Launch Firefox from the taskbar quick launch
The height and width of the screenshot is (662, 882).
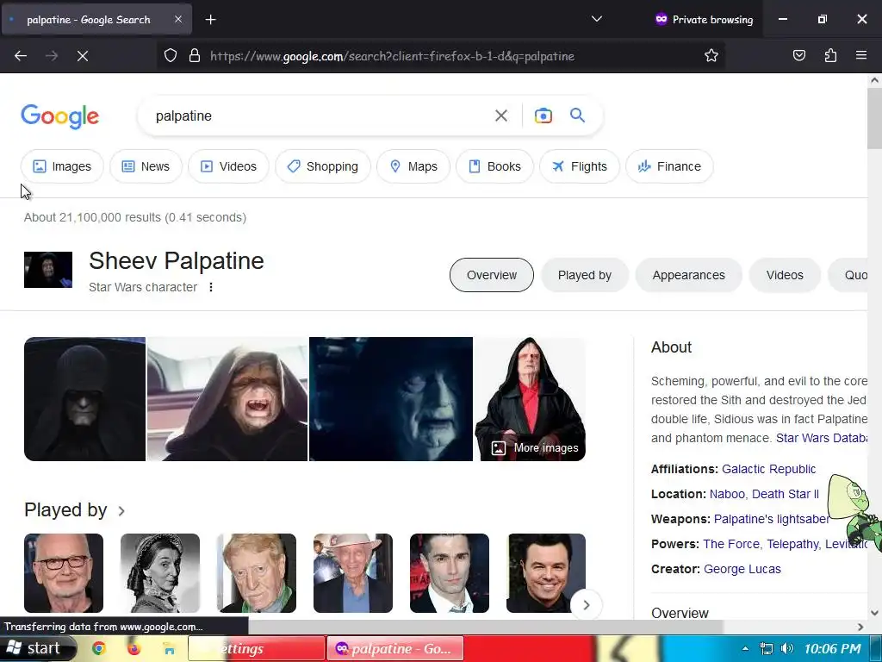(x=134, y=648)
